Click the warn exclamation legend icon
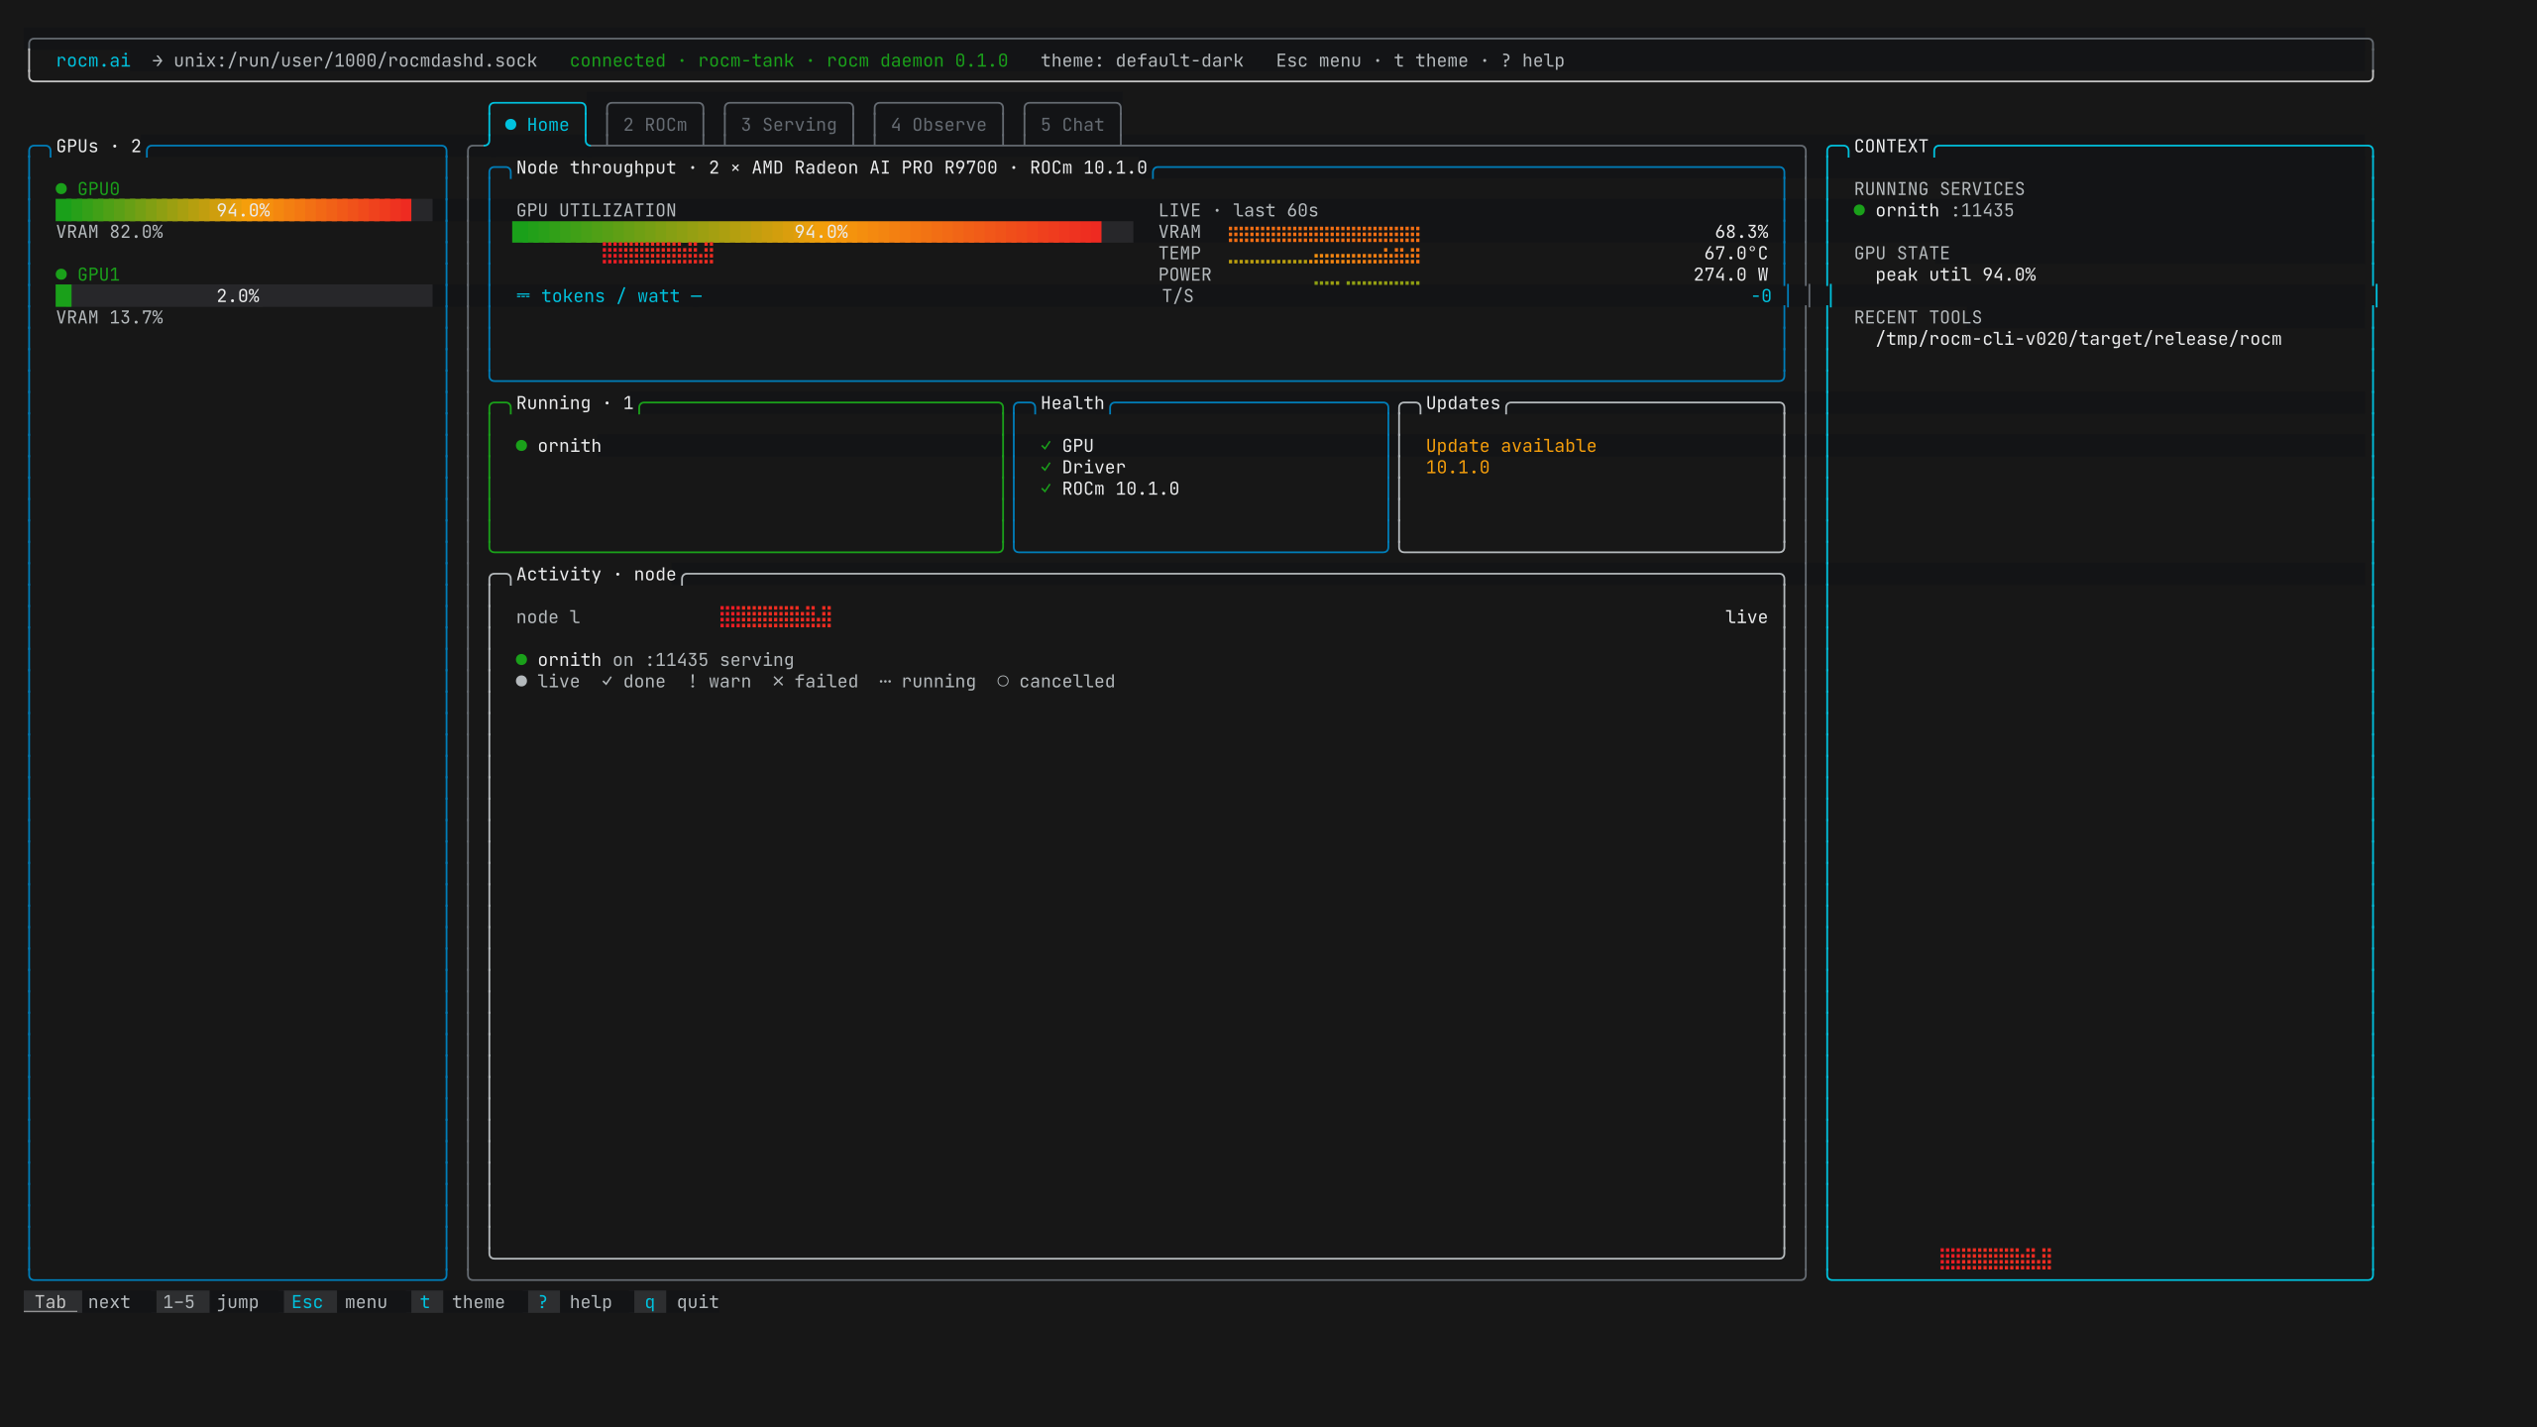The width and height of the screenshot is (2537, 1427). click(693, 682)
